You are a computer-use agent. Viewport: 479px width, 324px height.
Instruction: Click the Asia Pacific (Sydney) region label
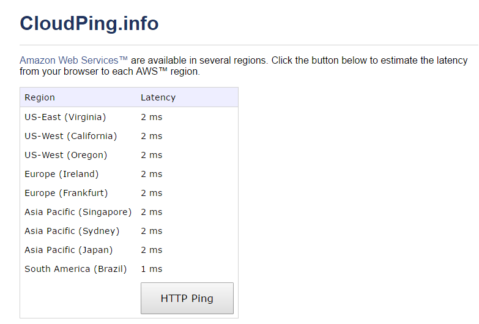click(x=72, y=231)
